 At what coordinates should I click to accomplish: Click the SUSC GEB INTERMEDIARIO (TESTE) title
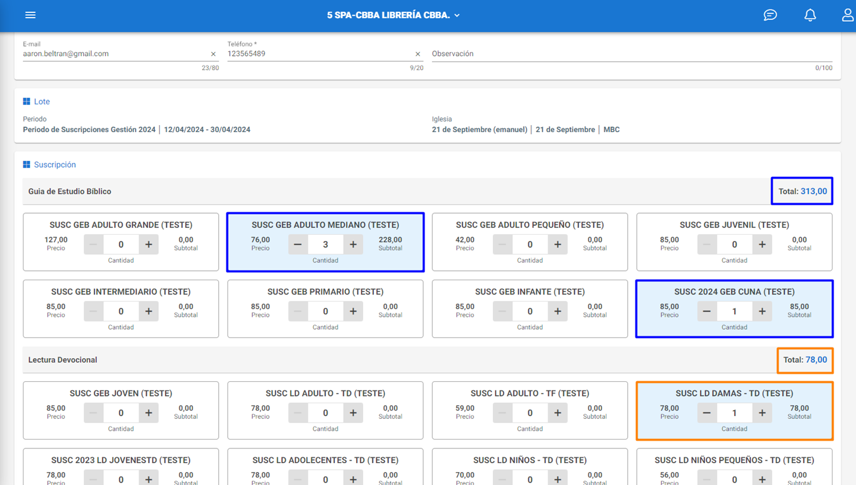coord(121,291)
